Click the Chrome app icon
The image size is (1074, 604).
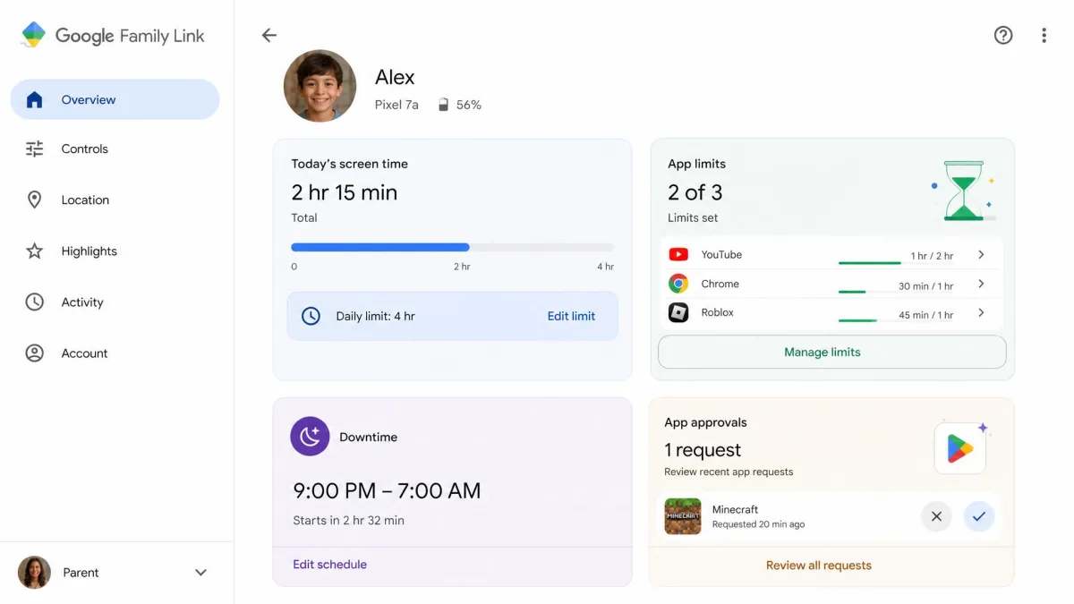[x=678, y=284]
